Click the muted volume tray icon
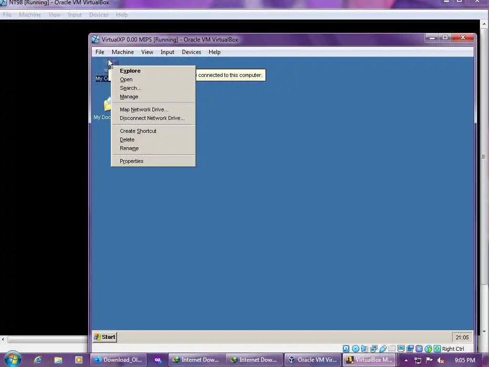Image resolution: width=489 pixels, height=367 pixels. tap(441, 360)
